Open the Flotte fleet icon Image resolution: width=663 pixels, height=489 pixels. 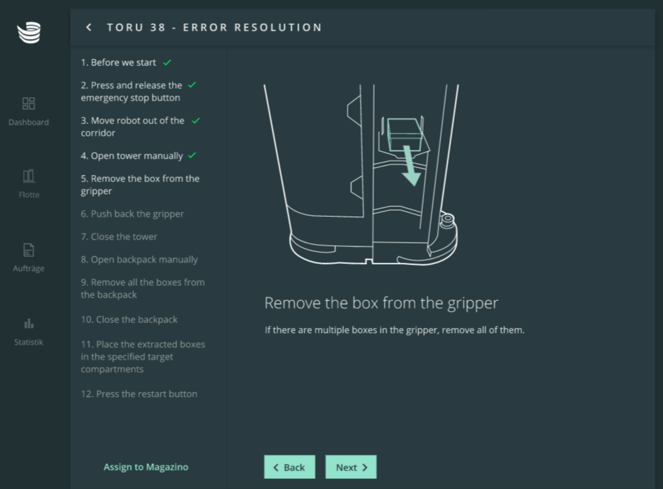(29, 176)
